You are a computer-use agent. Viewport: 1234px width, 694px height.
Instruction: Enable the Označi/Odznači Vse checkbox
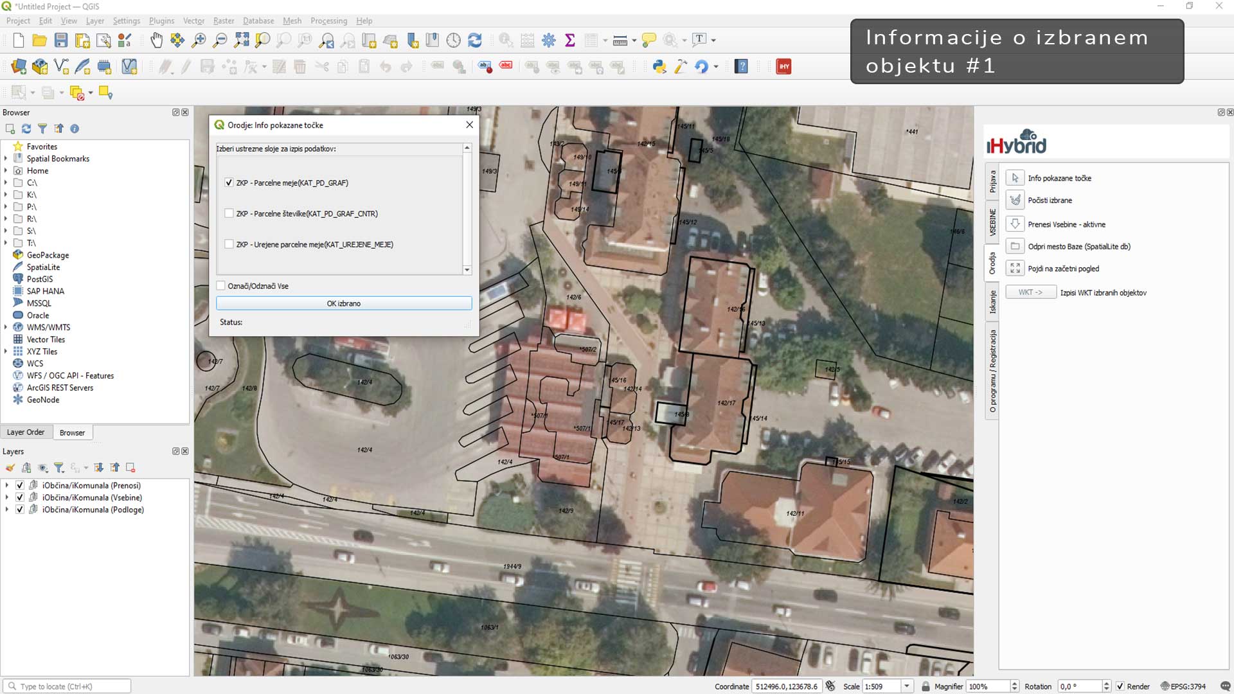[x=221, y=286]
